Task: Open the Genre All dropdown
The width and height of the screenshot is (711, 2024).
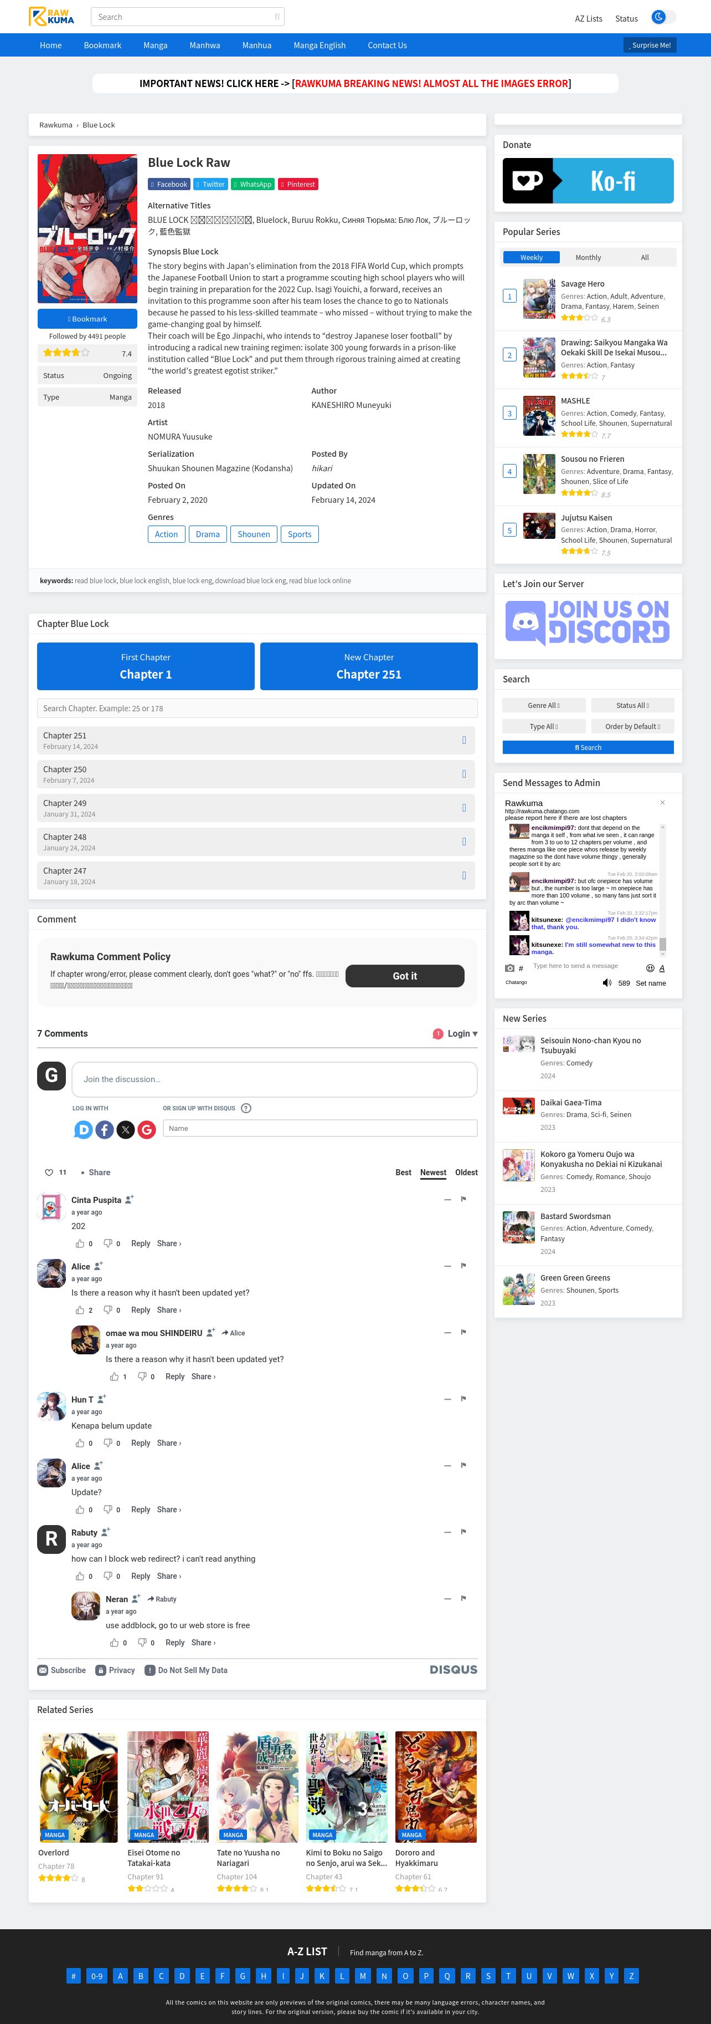Action: coord(544,705)
